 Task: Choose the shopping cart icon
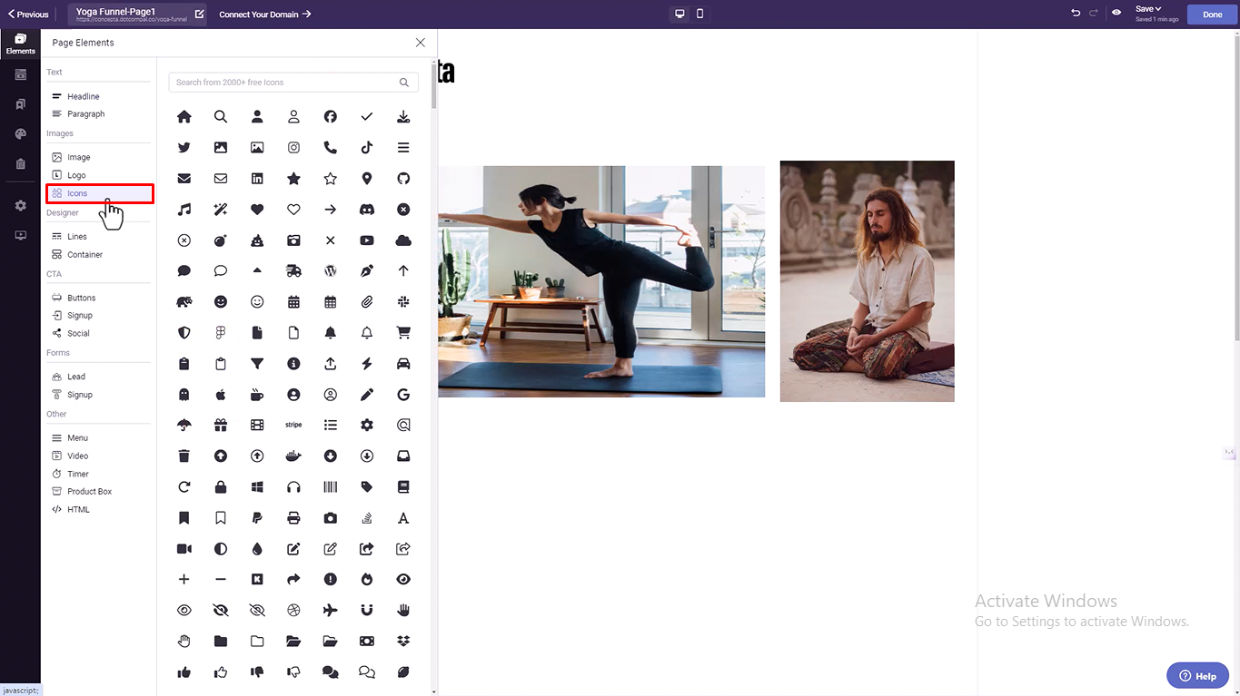403,333
